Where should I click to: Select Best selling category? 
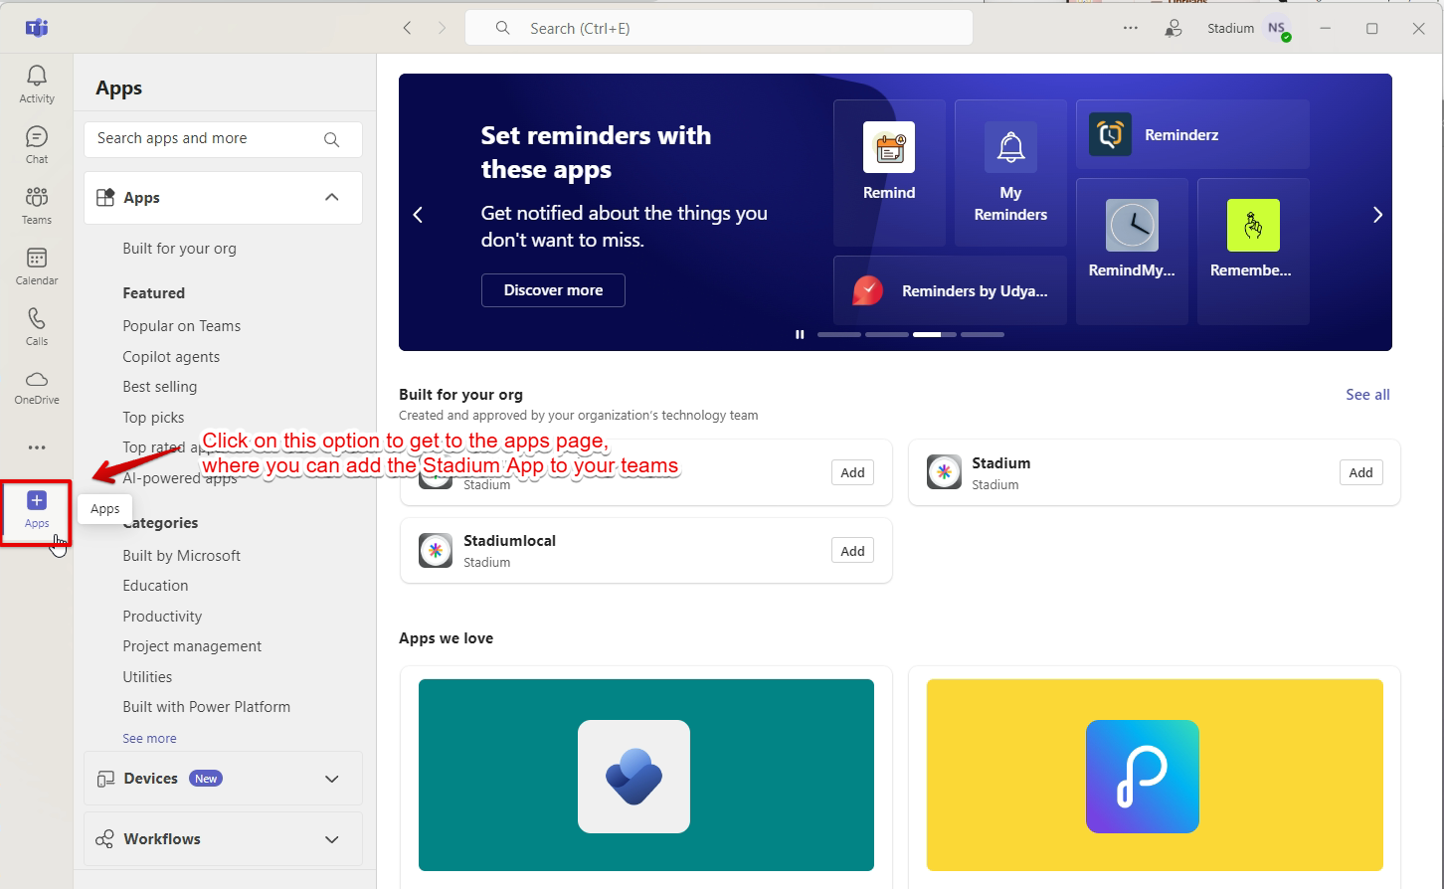pos(160,387)
